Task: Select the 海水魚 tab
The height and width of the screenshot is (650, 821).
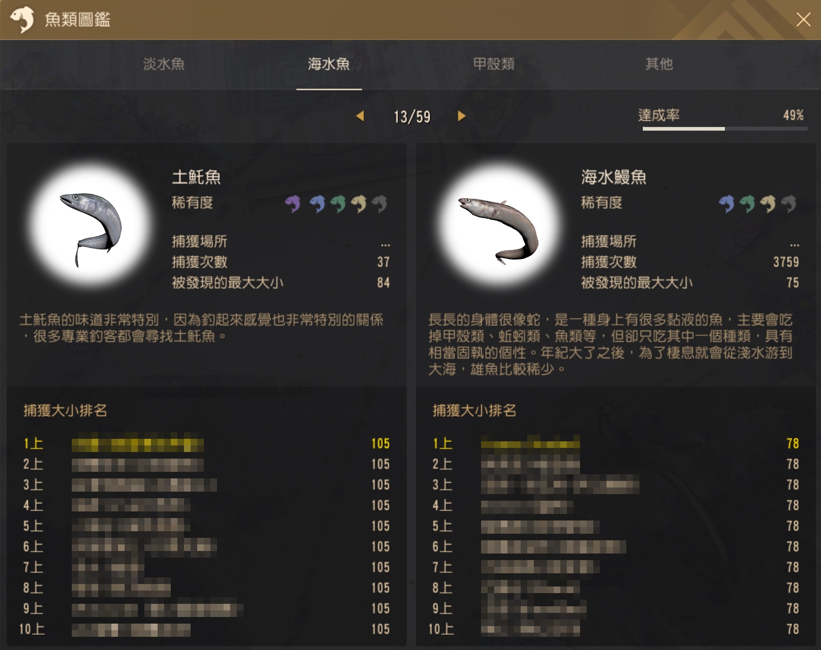Action: pyautogui.click(x=329, y=64)
